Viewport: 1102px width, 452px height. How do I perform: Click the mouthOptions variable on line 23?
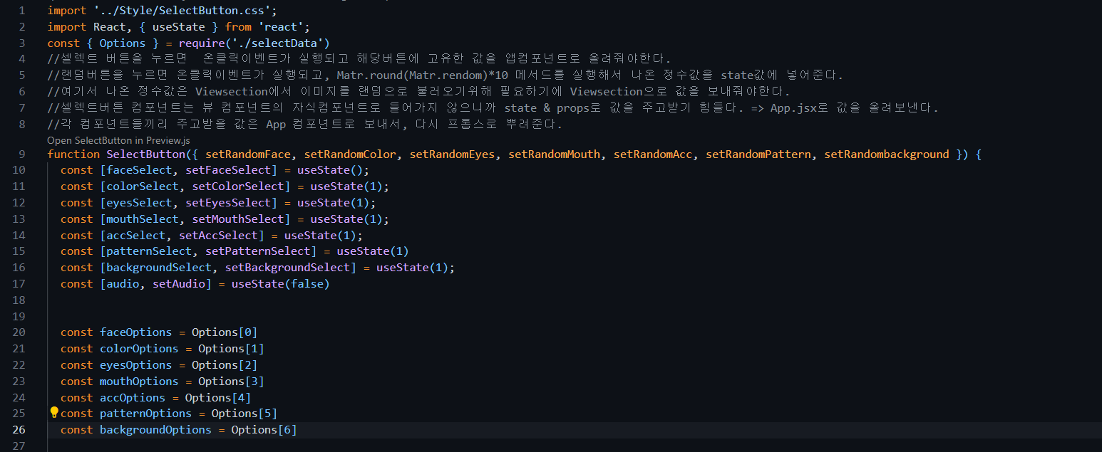(x=139, y=382)
